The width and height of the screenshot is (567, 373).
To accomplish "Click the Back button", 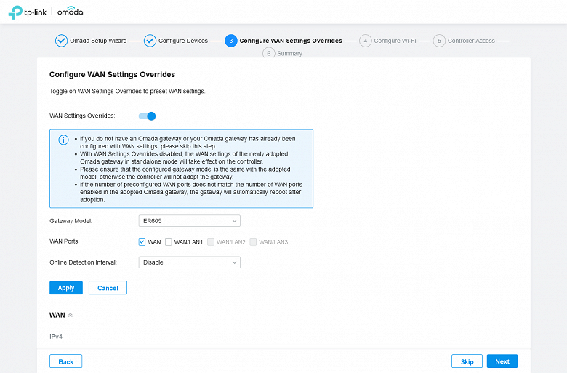I will (x=66, y=361).
